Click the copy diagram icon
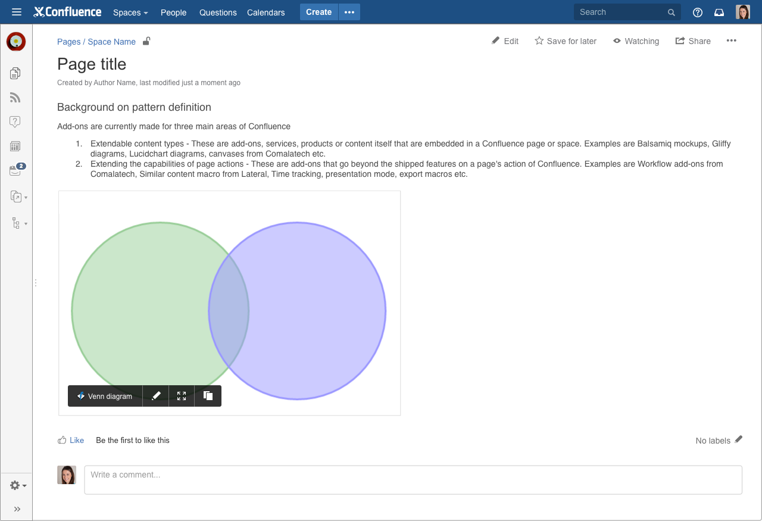 click(x=208, y=396)
